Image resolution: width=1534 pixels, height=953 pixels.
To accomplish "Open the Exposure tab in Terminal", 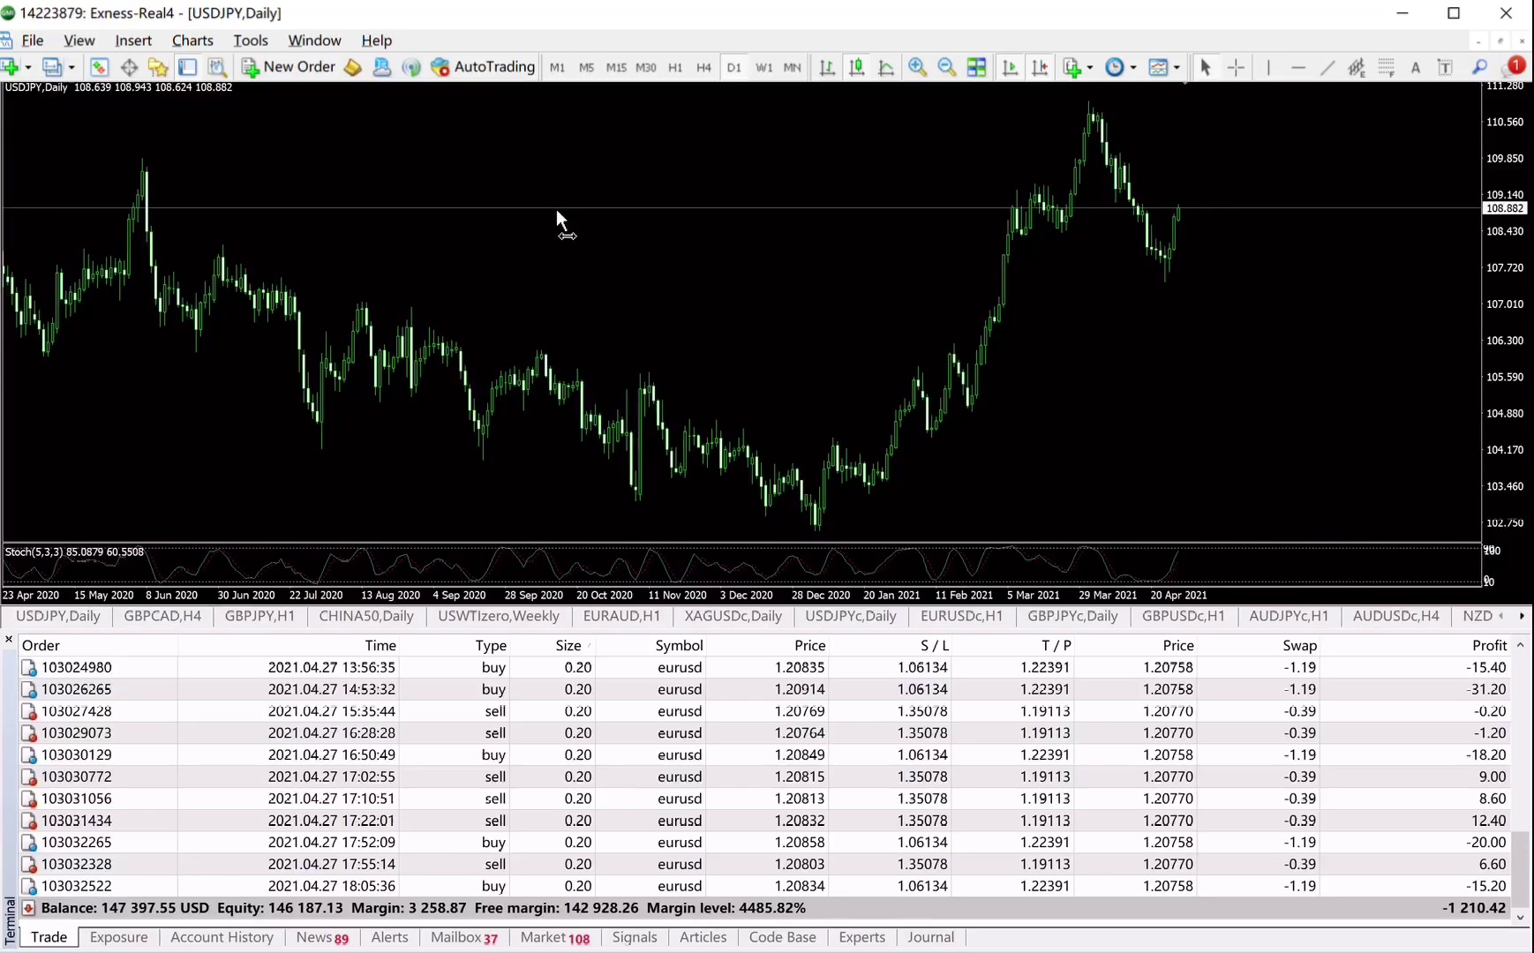I will tap(118, 937).
